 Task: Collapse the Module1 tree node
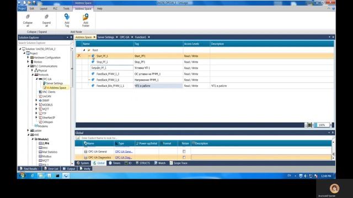click(x=33, y=139)
